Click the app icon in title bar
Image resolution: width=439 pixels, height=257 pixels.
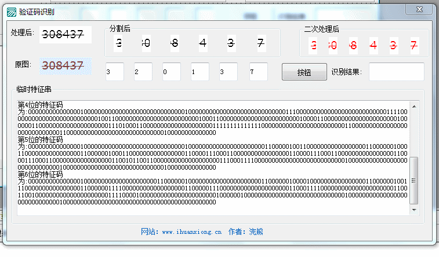pos(12,12)
